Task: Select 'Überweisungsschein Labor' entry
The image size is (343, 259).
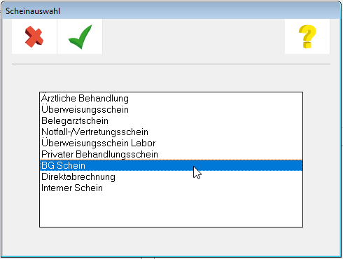Action: coord(171,143)
